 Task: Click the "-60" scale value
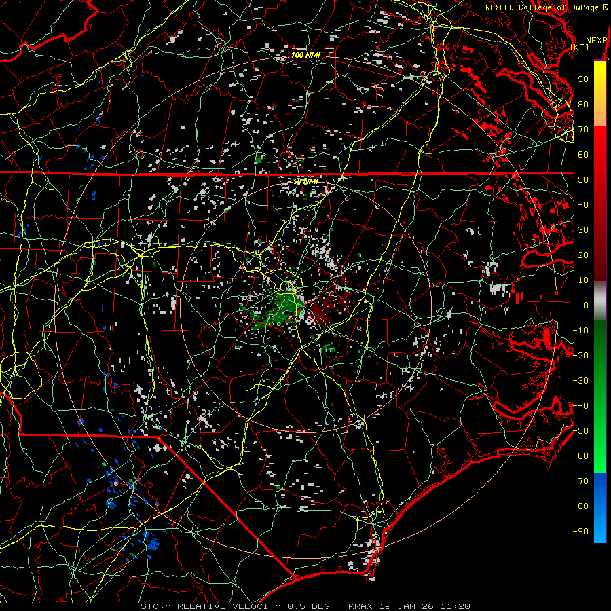click(580, 456)
